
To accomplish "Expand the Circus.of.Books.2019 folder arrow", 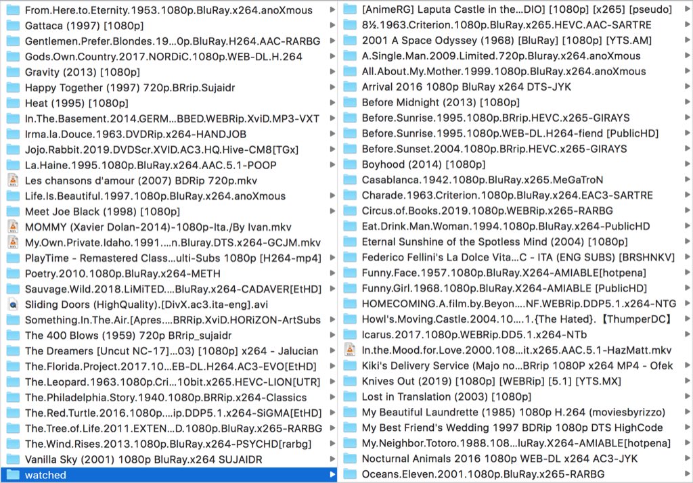I will [688, 211].
